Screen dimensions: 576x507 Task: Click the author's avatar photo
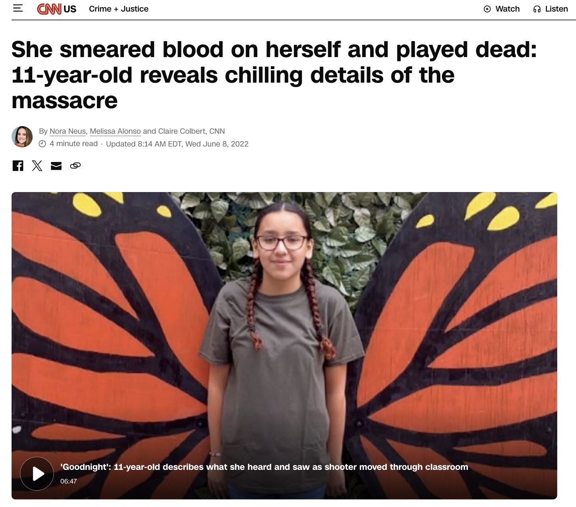(22, 137)
